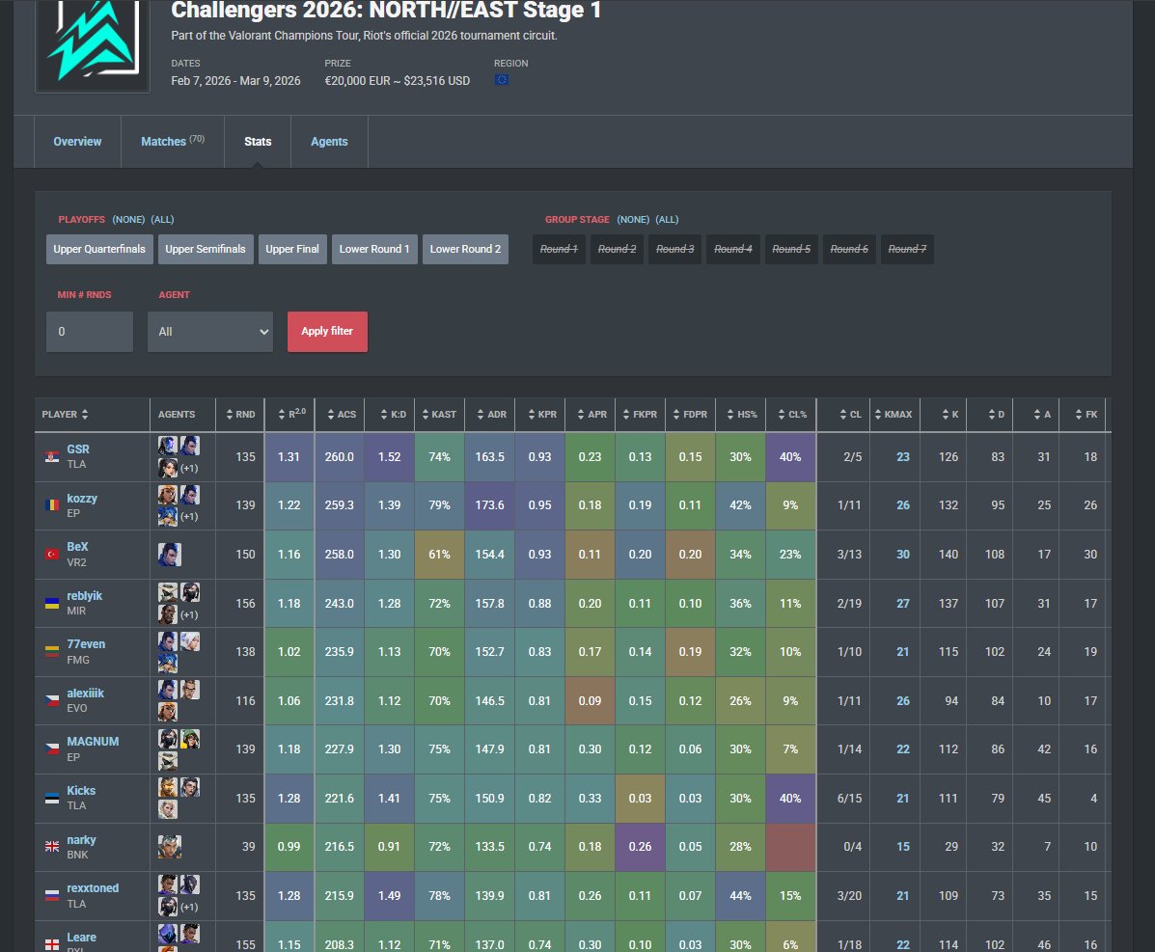Enable the Round 2 group stage filter

pyautogui.click(x=618, y=249)
